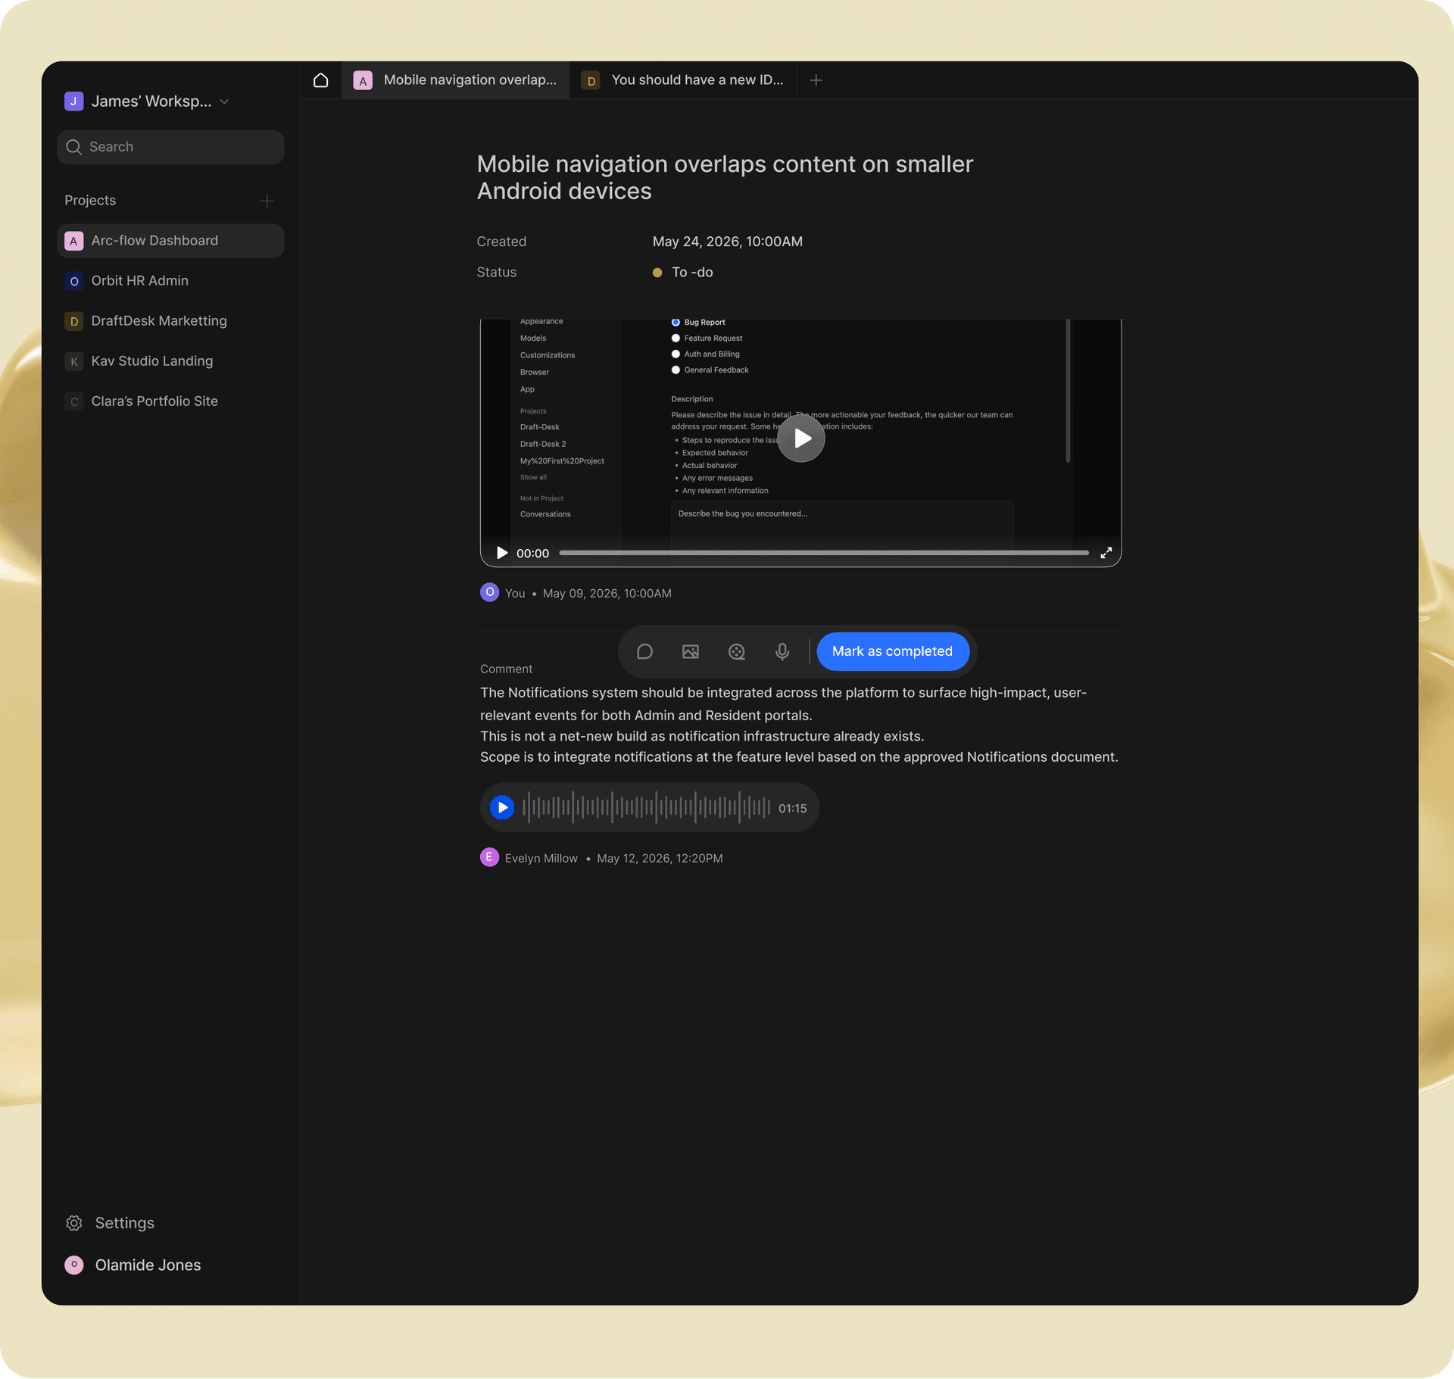1454x1379 pixels.
Task: Open Settings from sidebar label
Action: 124,1223
